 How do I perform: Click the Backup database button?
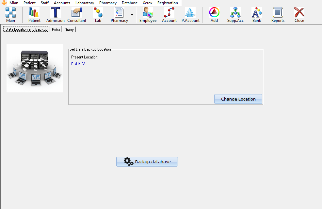pyautogui.click(x=147, y=162)
